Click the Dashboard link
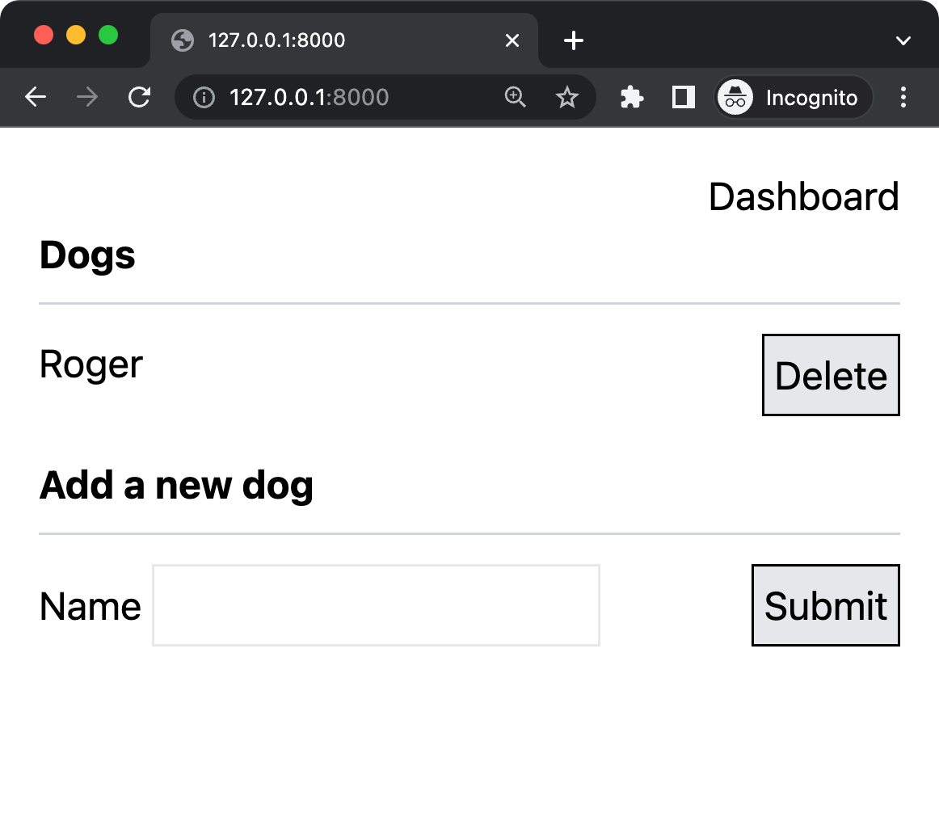 click(x=803, y=197)
